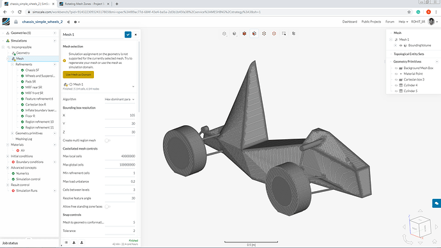The width and height of the screenshot is (441, 248).
Task: Toggle visibility of Cylinder 4
Action: click(396, 86)
